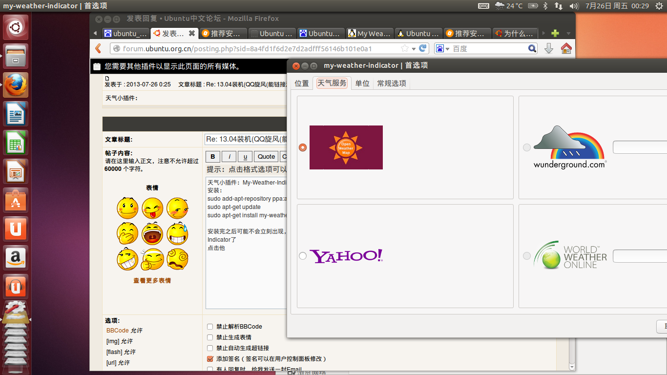Switch to 位置 tab in preferences
The image size is (667, 375).
[x=302, y=83]
